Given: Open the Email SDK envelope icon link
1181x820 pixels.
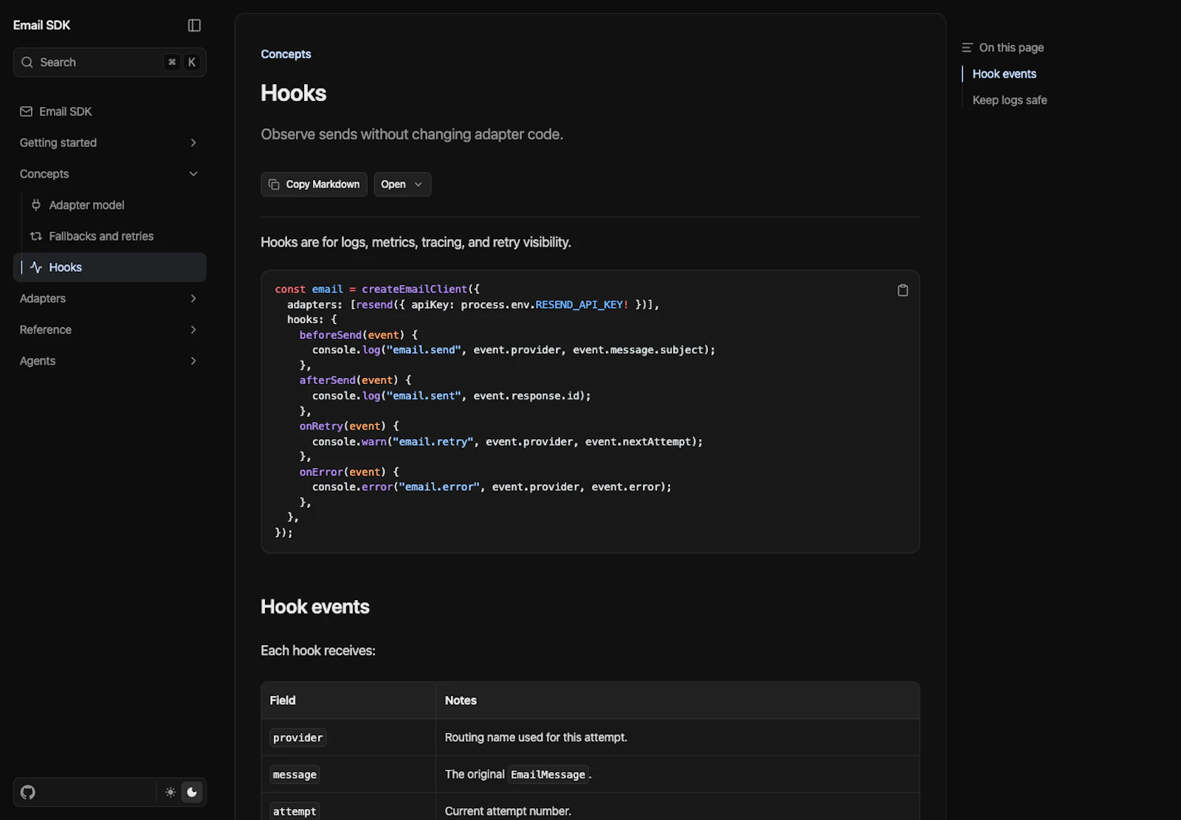Looking at the screenshot, I should point(26,111).
